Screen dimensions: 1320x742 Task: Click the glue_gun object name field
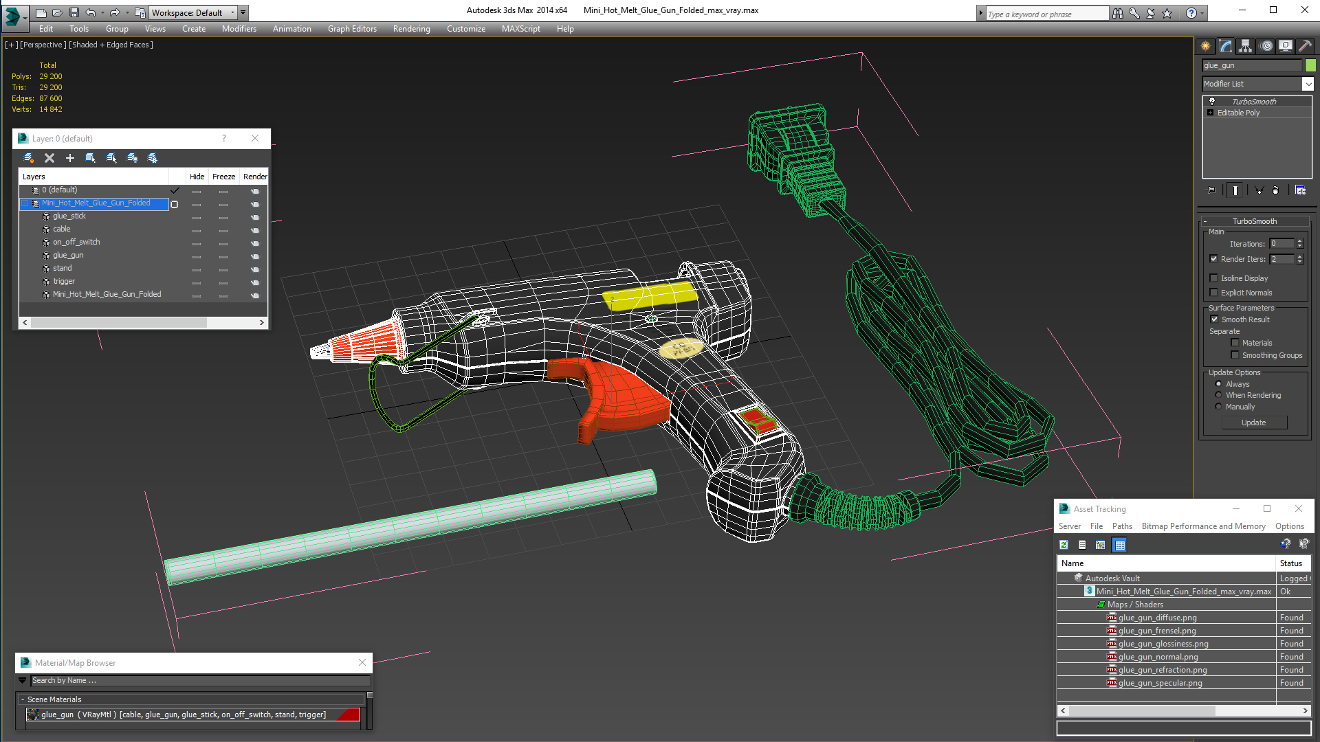point(1252,65)
